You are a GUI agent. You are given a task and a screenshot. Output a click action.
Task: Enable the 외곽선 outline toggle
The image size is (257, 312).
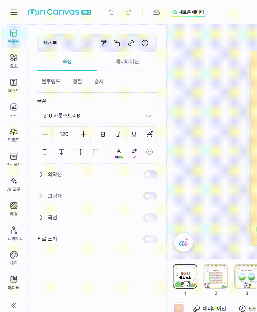point(150,175)
